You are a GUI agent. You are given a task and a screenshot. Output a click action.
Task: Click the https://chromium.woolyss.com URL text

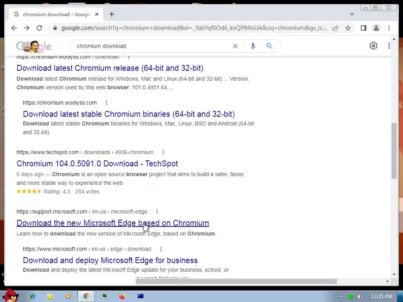click(60, 103)
